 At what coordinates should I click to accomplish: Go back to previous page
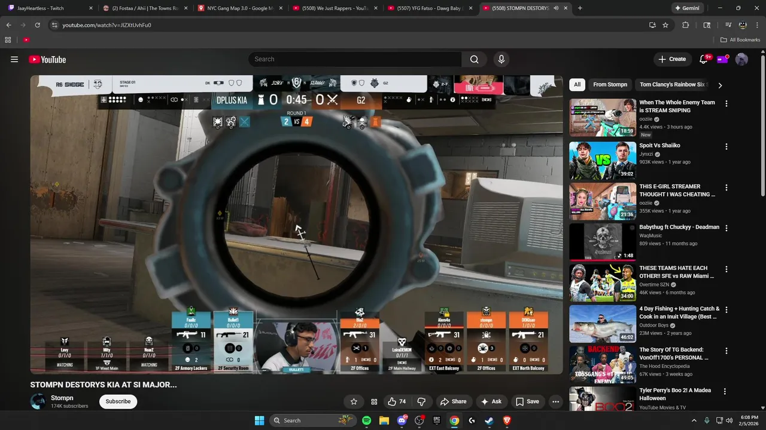(x=8, y=25)
